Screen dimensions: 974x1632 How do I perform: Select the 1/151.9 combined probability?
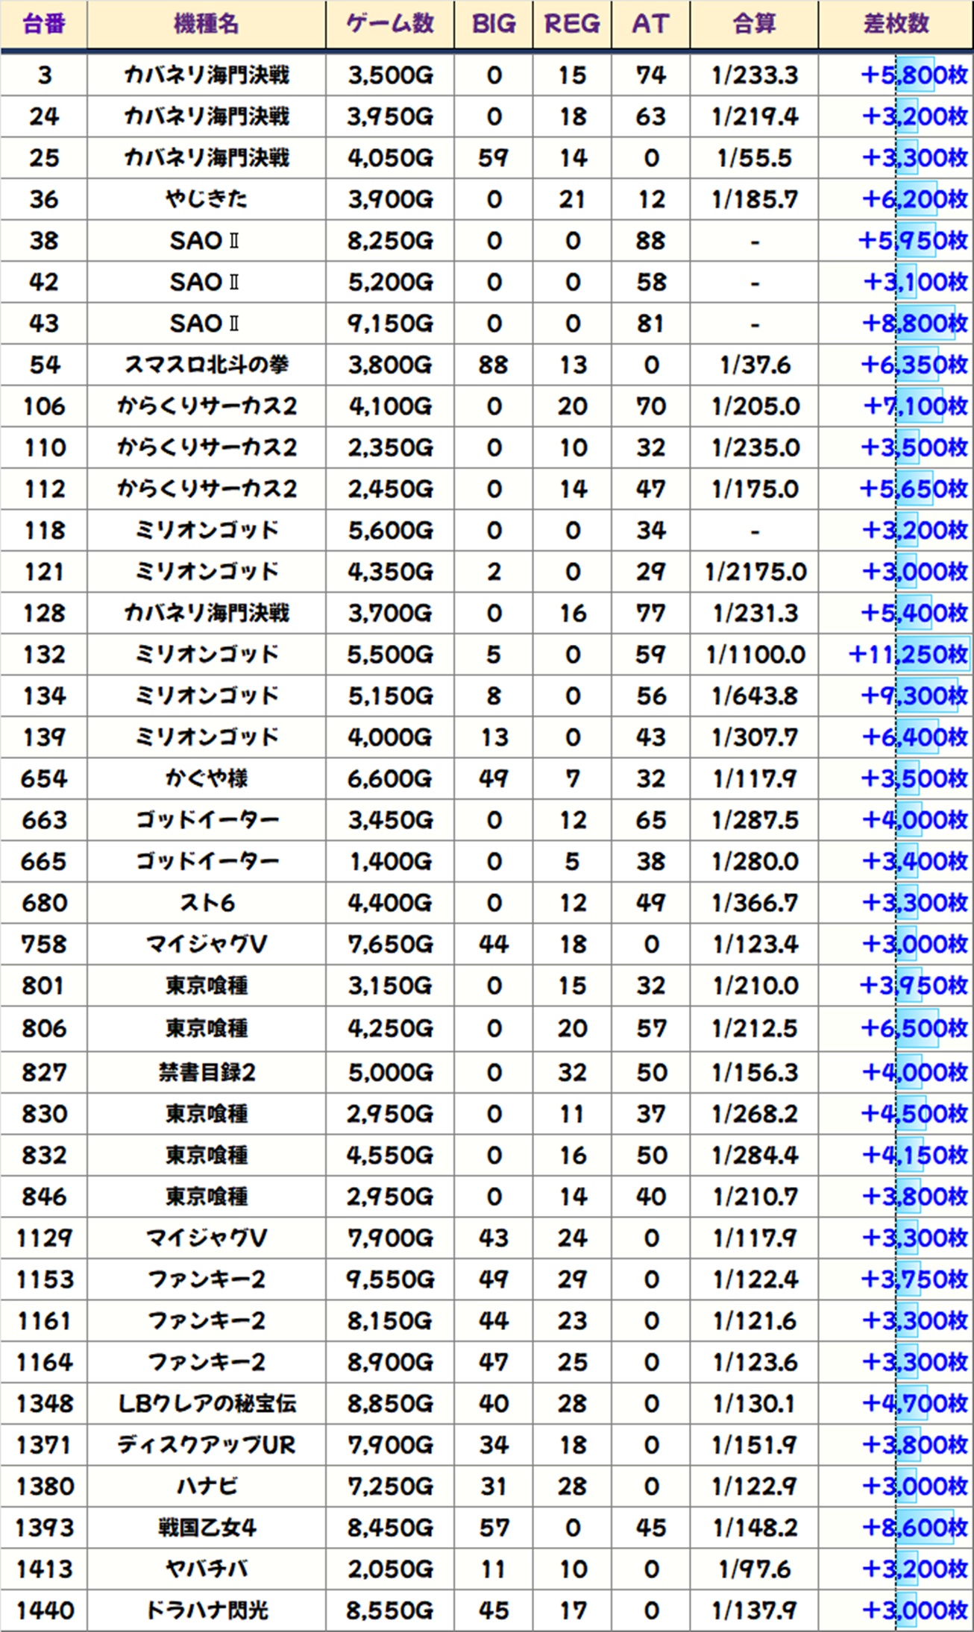point(754,1445)
